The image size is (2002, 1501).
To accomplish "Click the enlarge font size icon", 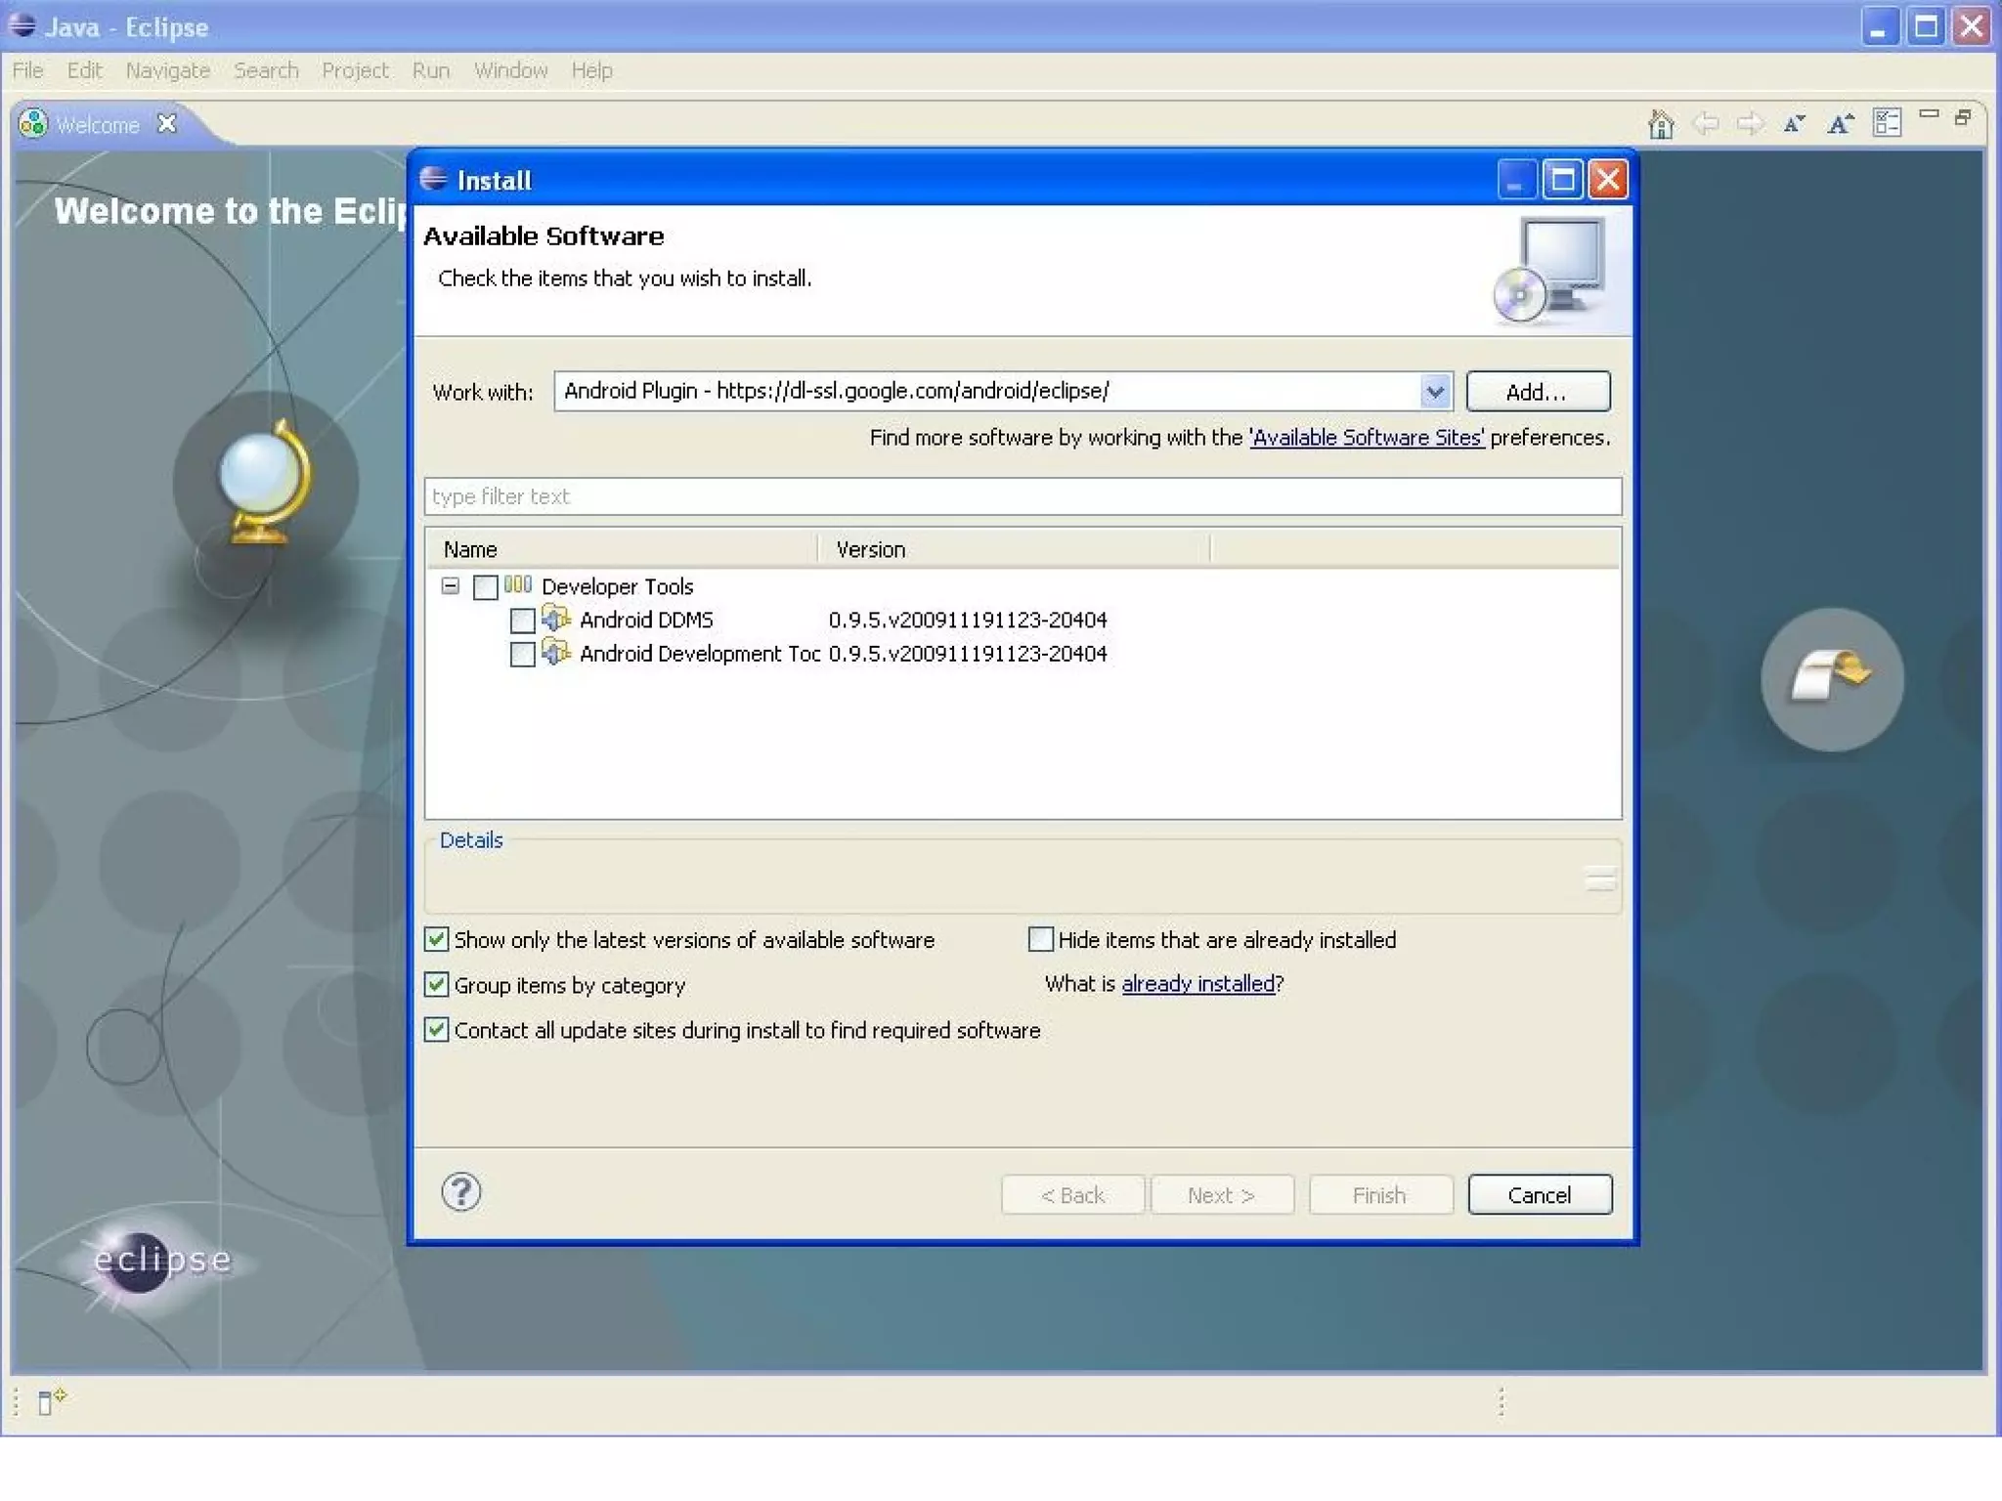I will [x=1840, y=124].
